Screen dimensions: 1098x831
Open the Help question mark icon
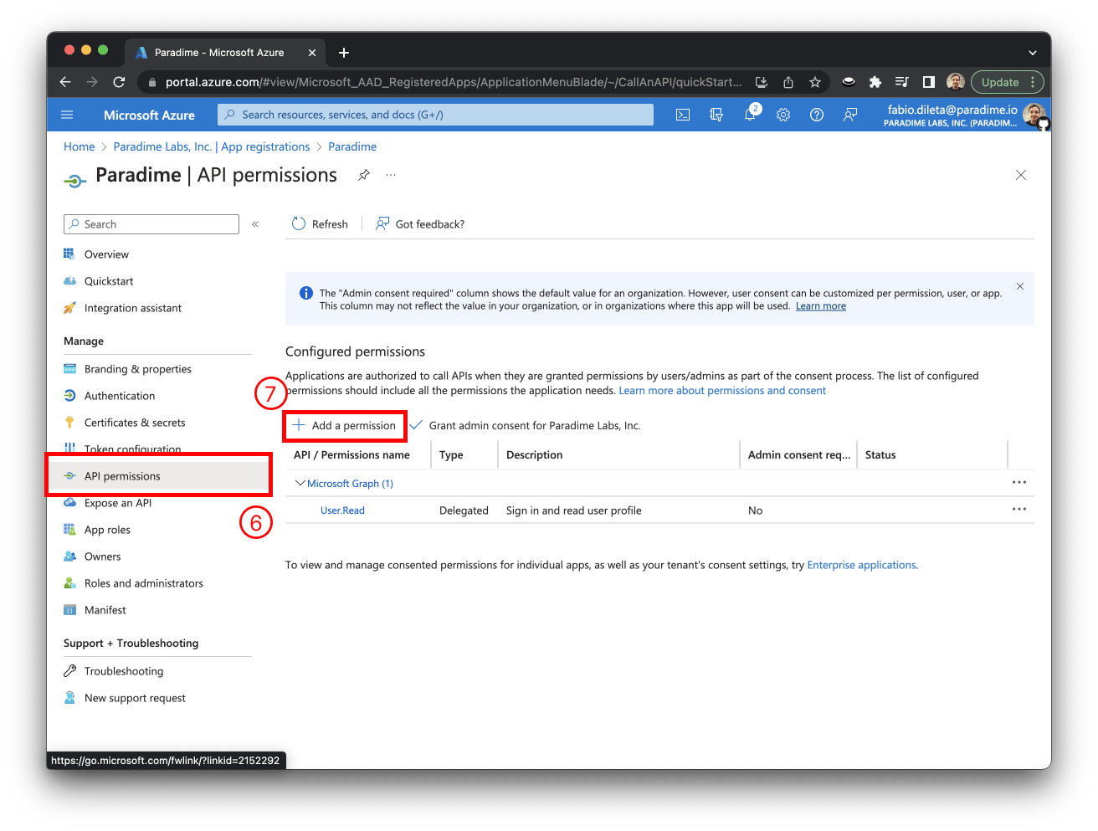click(x=817, y=115)
